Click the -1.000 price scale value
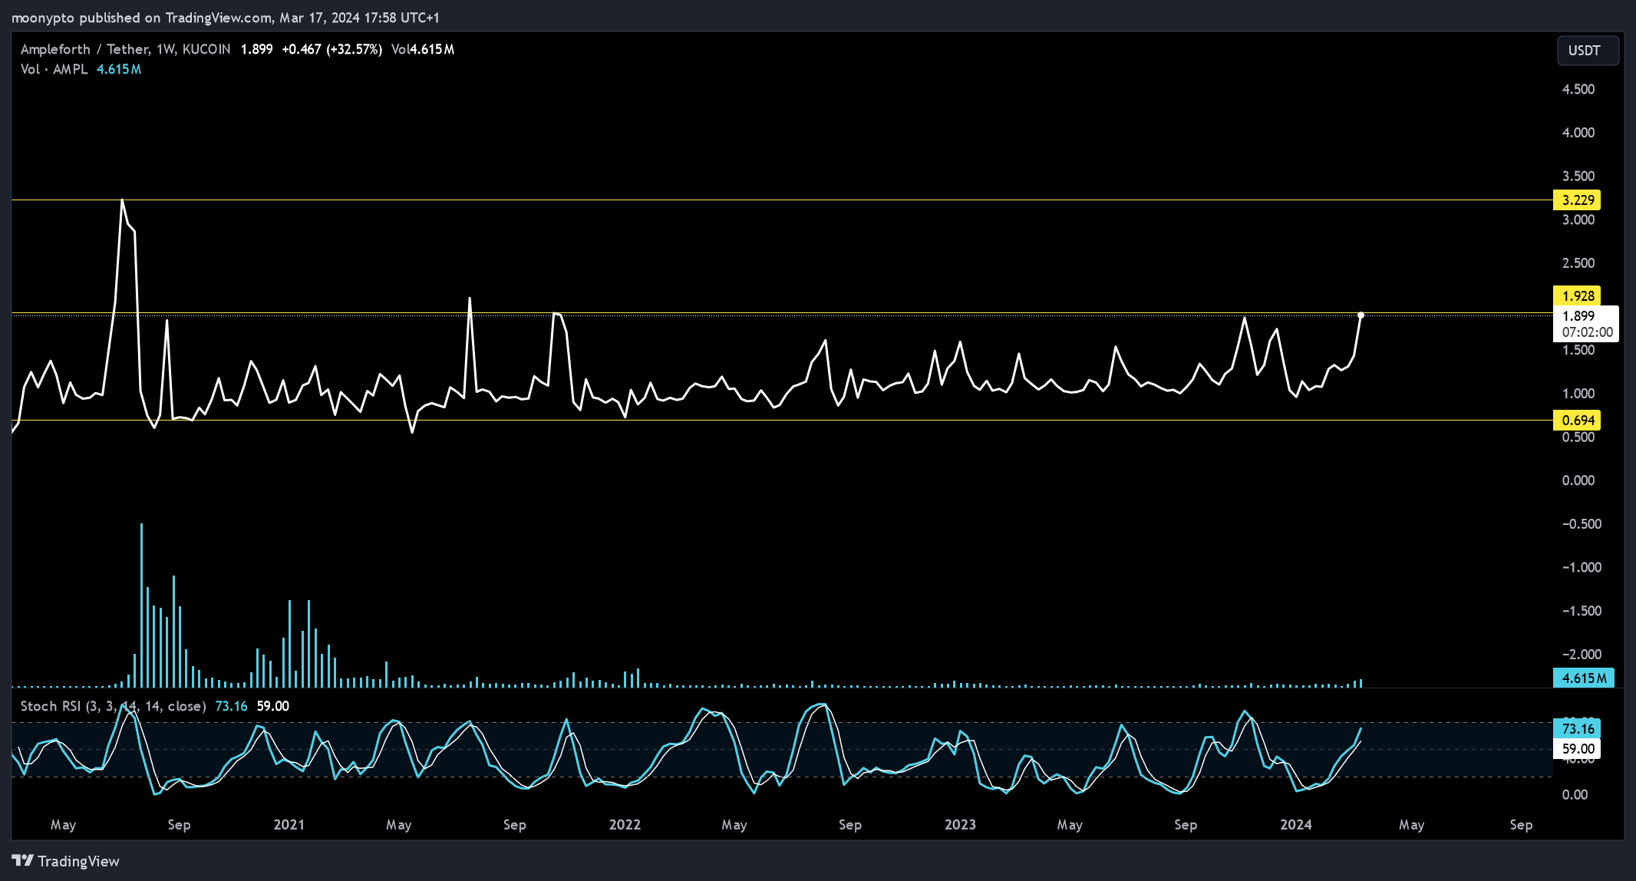This screenshot has height=881, width=1636. [x=1582, y=568]
